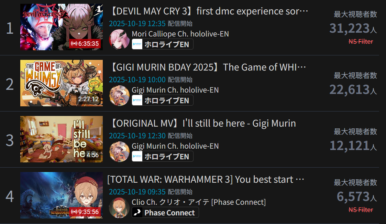Click the hololive logo icon in the first row's tag
This screenshot has width=386, height=224.
tap(137, 44)
